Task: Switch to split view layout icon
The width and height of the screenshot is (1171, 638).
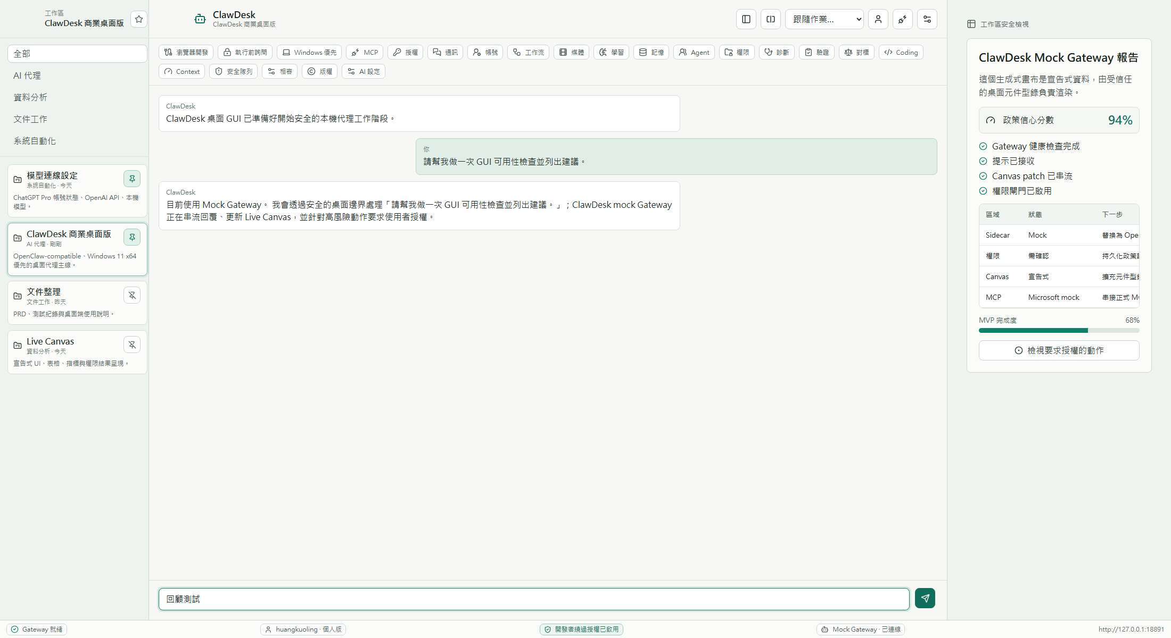Action: tap(771, 19)
